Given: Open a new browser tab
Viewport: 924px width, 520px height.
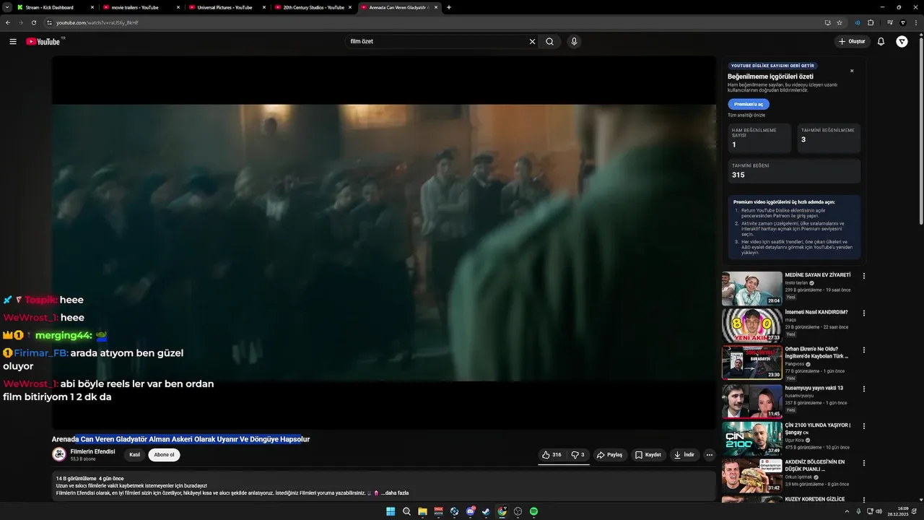Looking at the screenshot, I should (449, 7).
